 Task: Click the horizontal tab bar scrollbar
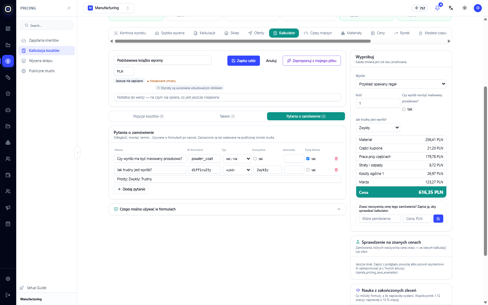tap(243, 41)
